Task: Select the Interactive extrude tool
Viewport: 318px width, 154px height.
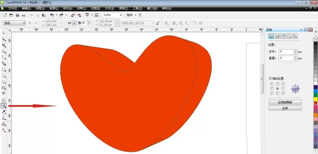Action: coord(3,106)
